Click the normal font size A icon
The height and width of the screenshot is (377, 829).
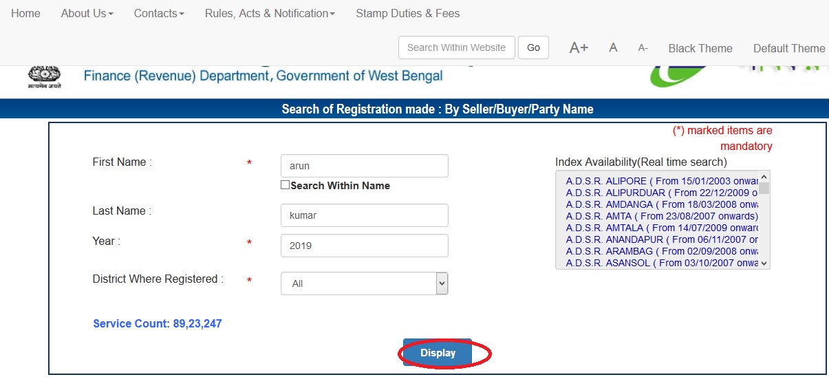coord(613,48)
